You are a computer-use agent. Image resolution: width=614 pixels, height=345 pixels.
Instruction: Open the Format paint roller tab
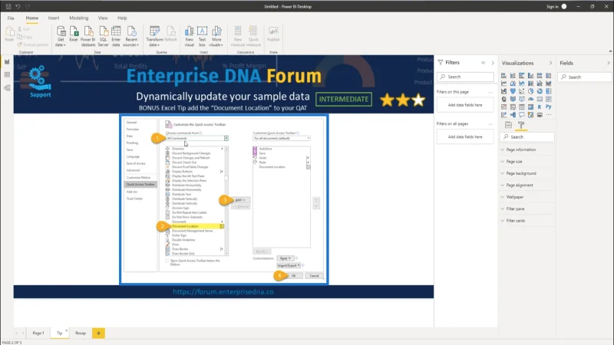521,125
